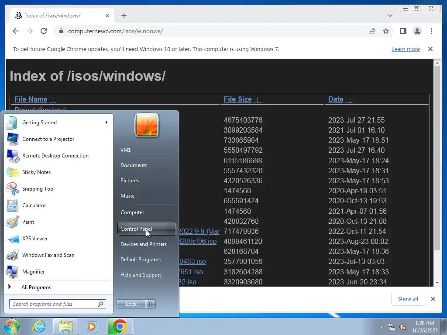Viewport: 447px width, 335px height.
Task: Dismiss the Chrome update infobar
Action: 430,49
